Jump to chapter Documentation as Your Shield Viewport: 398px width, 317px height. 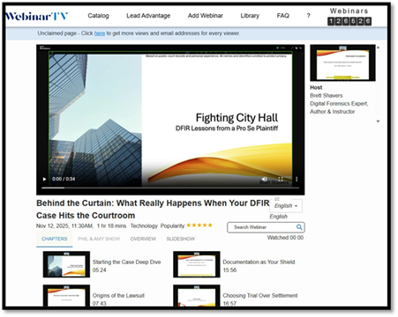point(259,262)
